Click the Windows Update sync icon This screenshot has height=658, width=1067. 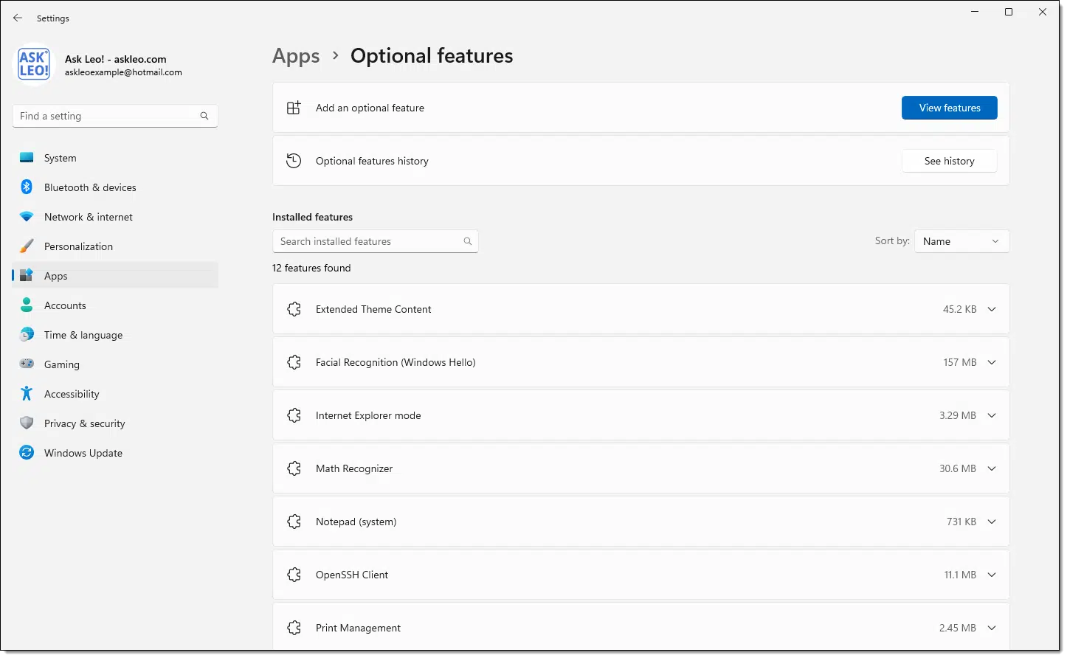click(27, 453)
